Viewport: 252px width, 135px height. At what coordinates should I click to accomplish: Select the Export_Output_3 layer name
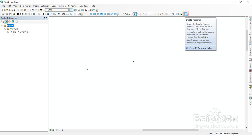[21, 32]
